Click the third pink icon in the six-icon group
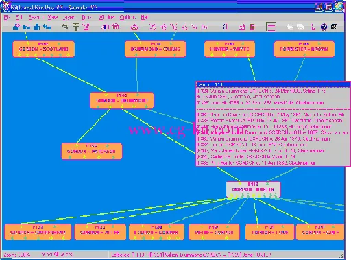This screenshot has height=260, width=351. click(x=174, y=27)
